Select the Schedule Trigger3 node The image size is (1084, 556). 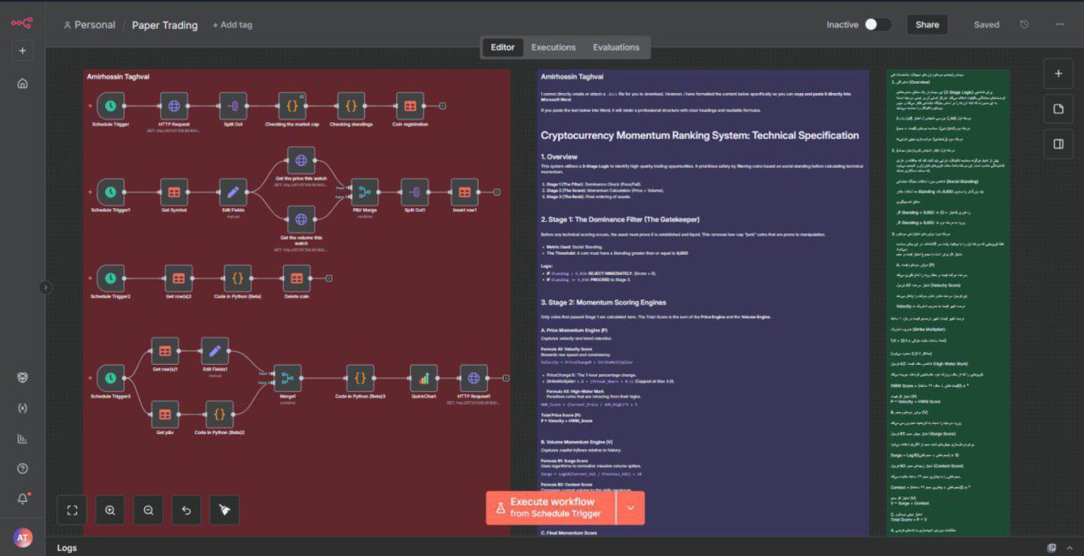[111, 378]
